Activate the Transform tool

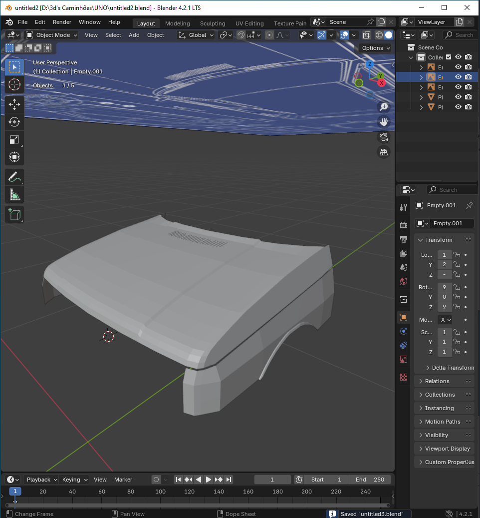(14, 157)
